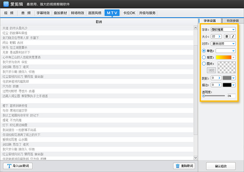Select lyric line 闲云 野鹤 古刹
This screenshot has height=172, width=244.
click(97, 43)
